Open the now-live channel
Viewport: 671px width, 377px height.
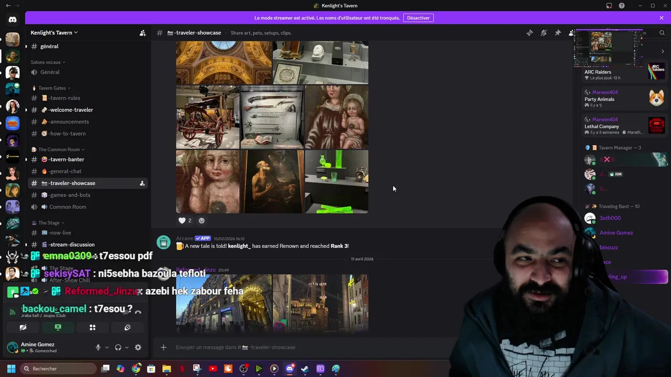pyautogui.click(x=87, y=232)
